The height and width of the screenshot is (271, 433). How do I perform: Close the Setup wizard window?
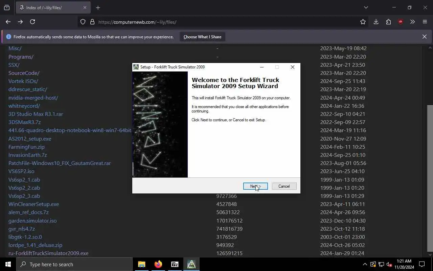coord(293,67)
